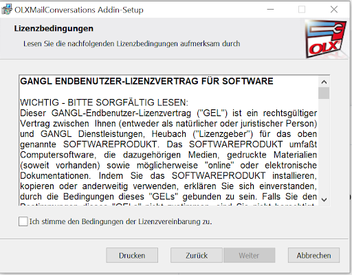
Task: Click the 'WICHTIG - BITTE SORGFÄLTIG LESEN' line
Action: click(x=104, y=102)
